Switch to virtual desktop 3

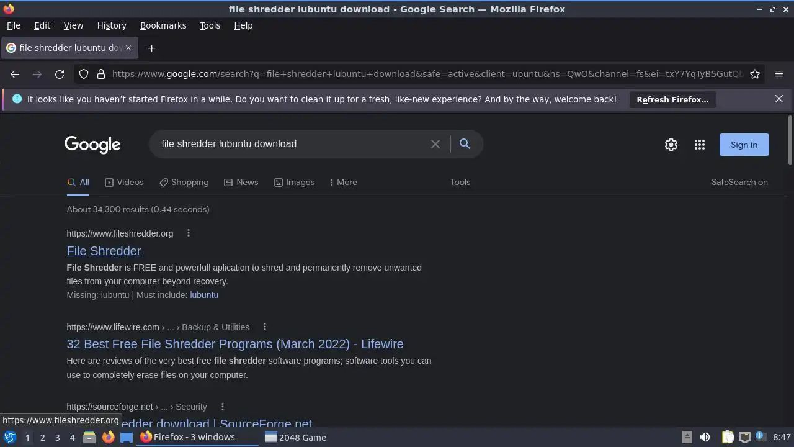[57, 438]
